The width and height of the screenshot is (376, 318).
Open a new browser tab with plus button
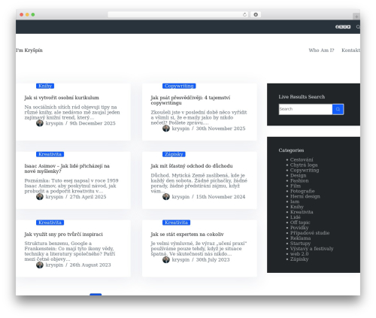[x=356, y=17]
